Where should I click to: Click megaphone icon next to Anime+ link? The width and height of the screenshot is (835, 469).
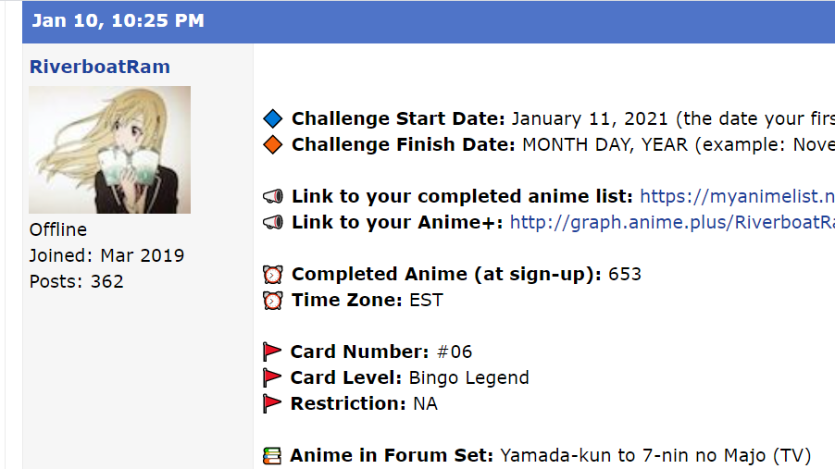click(x=272, y=223)
